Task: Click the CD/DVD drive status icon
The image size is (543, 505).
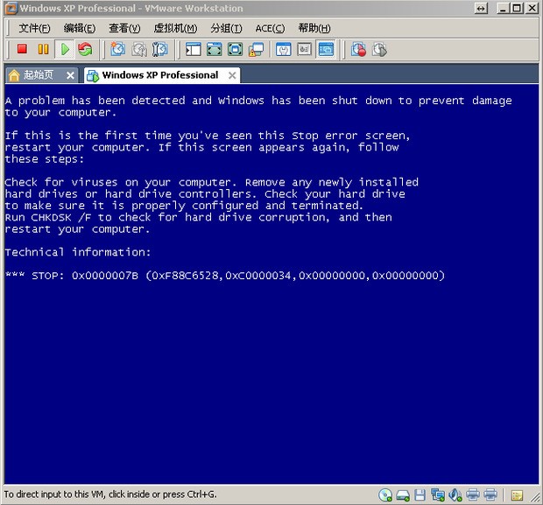Action: (385, 495)
